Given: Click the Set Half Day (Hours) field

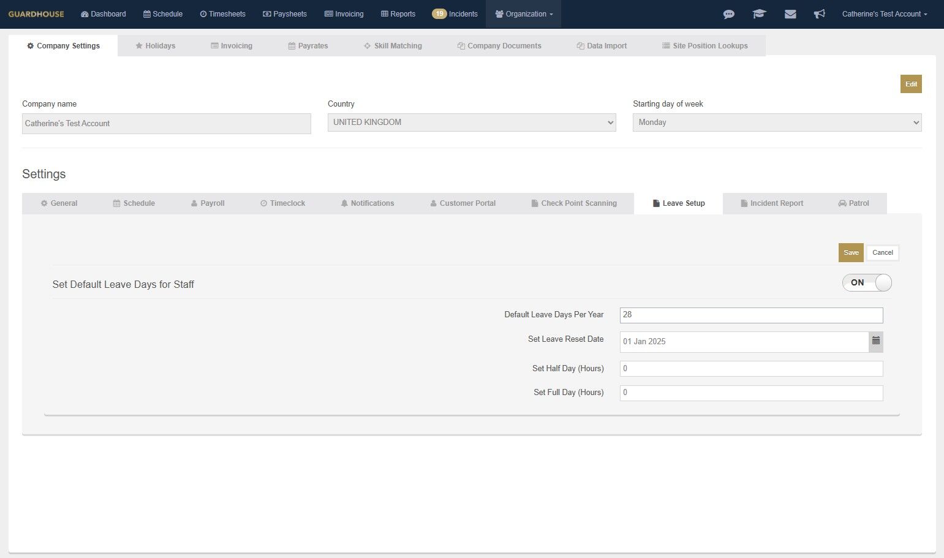Looking at the screenshot, I should [752, 369].
